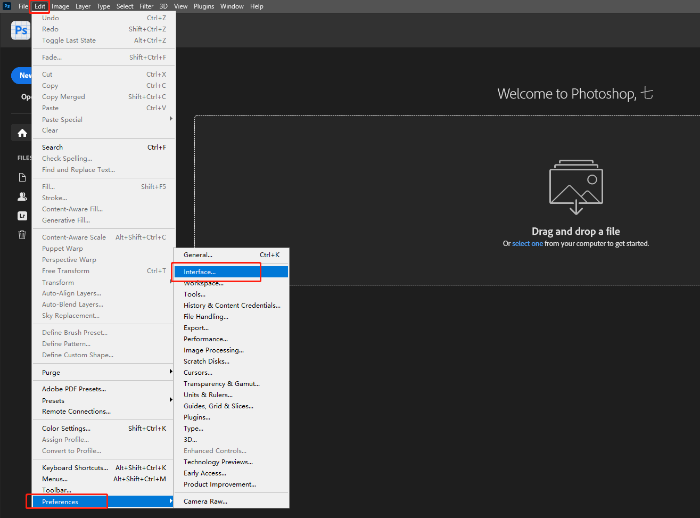
Task: Choose Scratch Disks... preferences entry
Action: tap(231, 361)
